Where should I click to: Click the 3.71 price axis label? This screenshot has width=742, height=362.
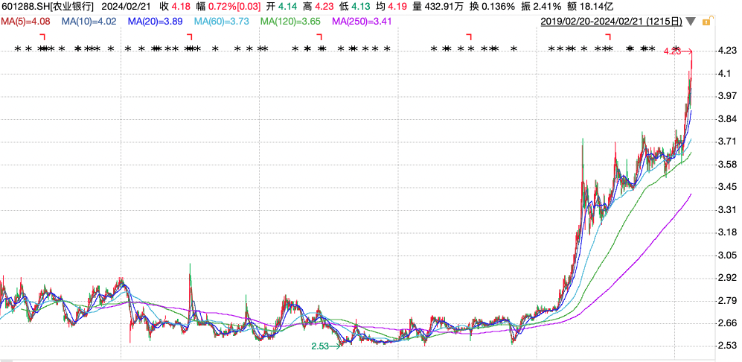[x=728, y=142]
